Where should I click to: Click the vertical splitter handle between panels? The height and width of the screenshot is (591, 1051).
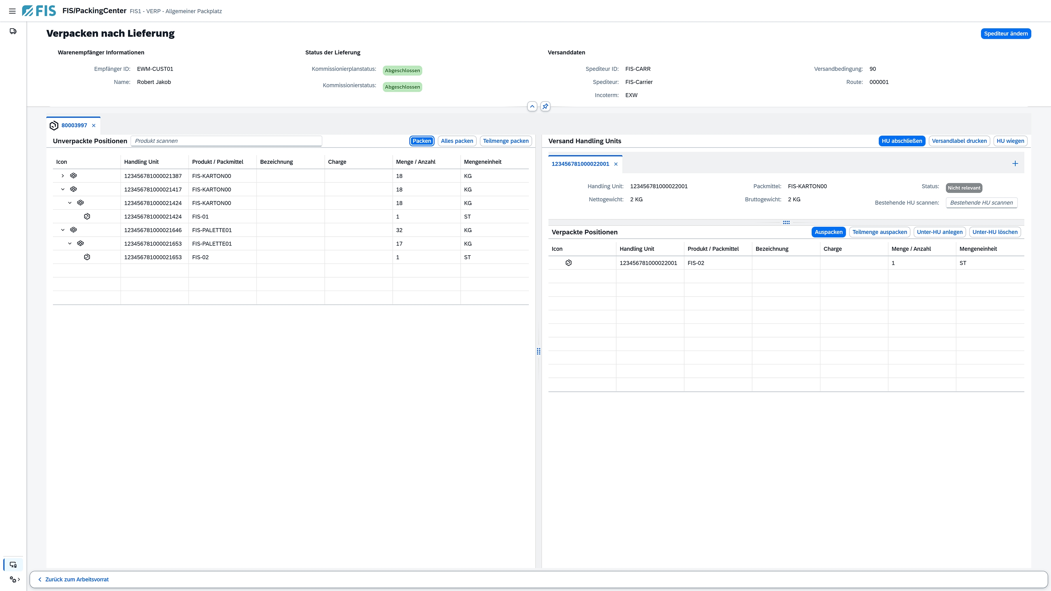click(538, 351)
